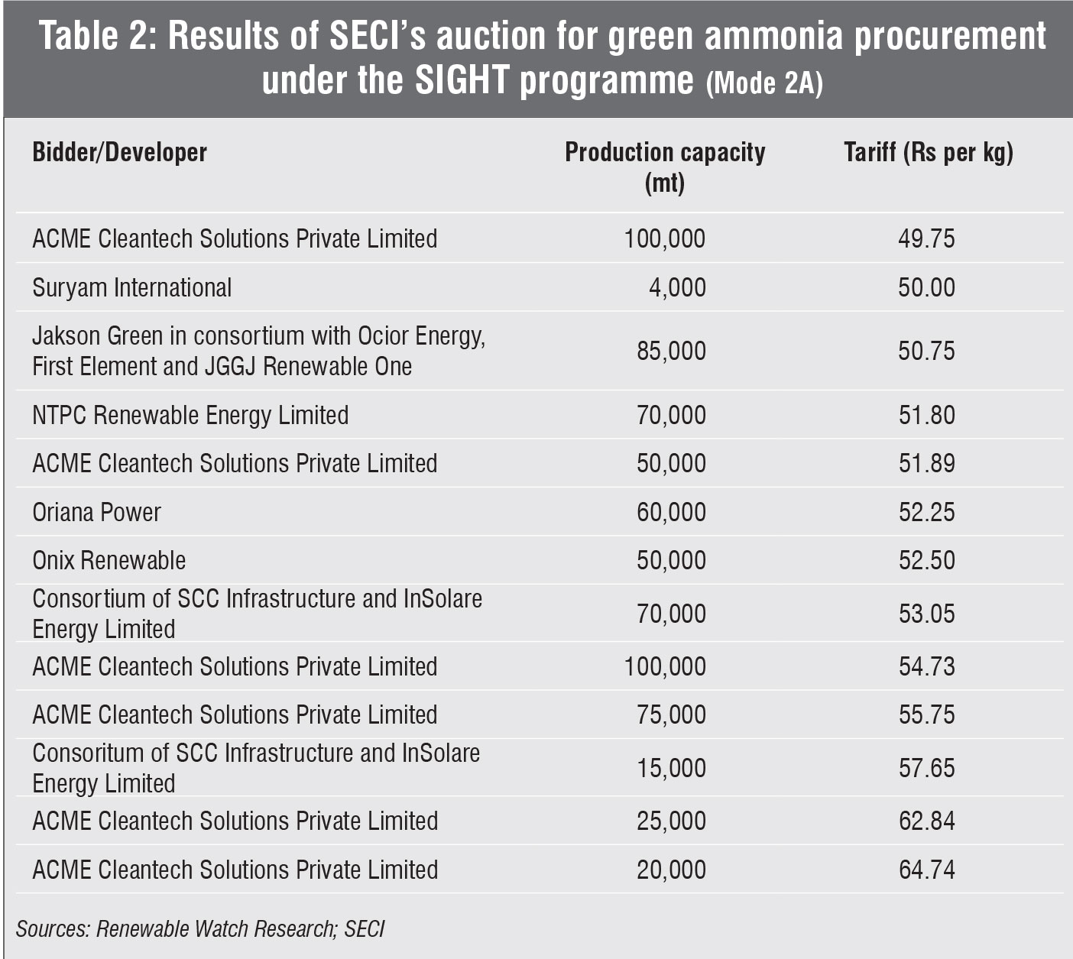
Task: Click the Onix Renewable row name
Action: click(109, 560)
